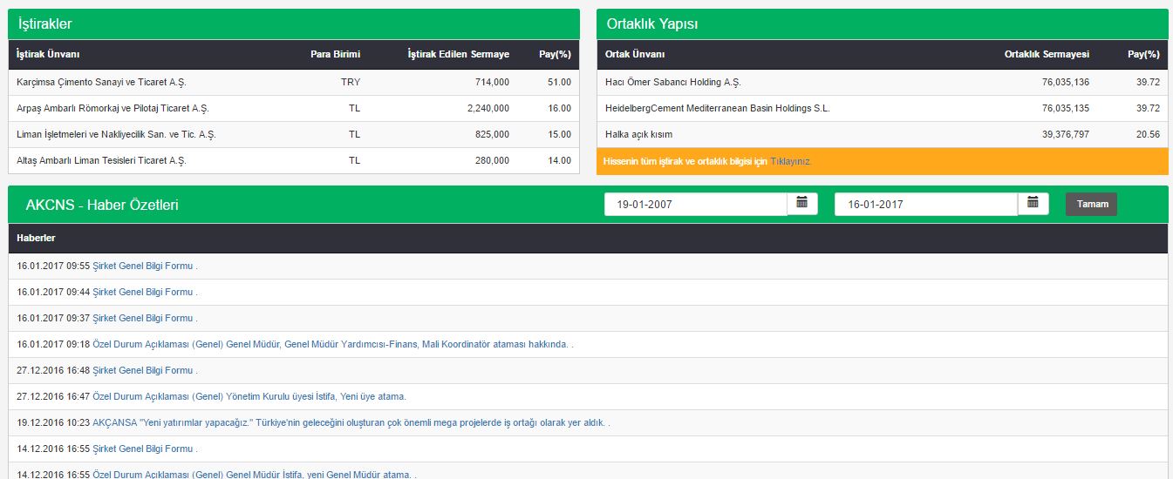Viewport: 1173px width, 479px height.
Task: Open the start date calendar picker icon
Action: (802, 204)
